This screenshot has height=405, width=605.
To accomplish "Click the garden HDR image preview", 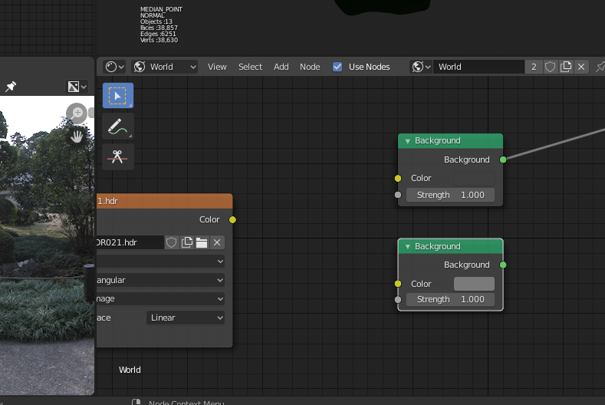I will pyautogui.click(x=47, y=245).
